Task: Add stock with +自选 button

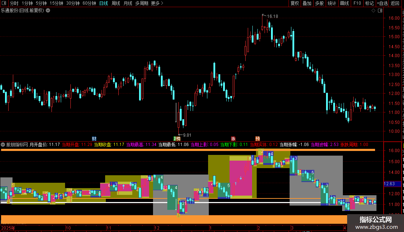Action: tap(382, 3)
